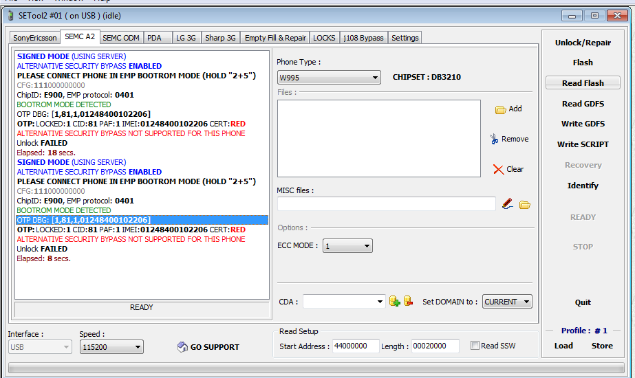
Task: Open the Settings tab
Action: (405, 38)
